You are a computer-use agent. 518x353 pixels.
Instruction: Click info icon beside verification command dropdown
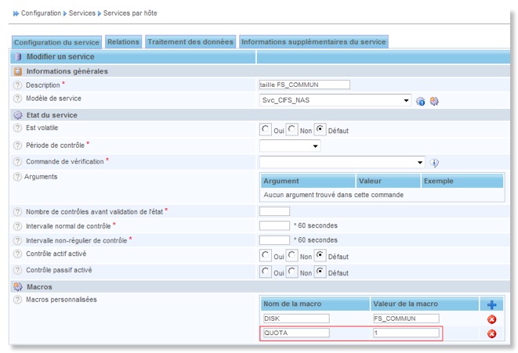434,163
